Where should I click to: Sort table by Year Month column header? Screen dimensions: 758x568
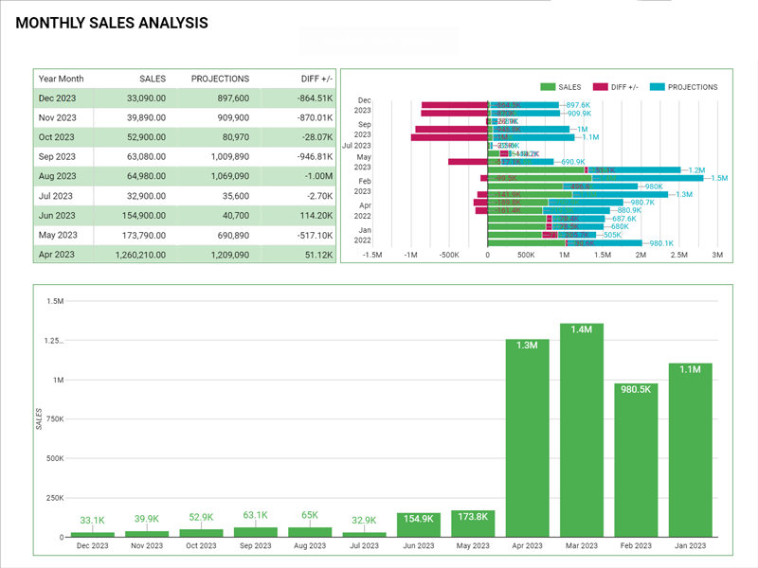coord(61,79)
